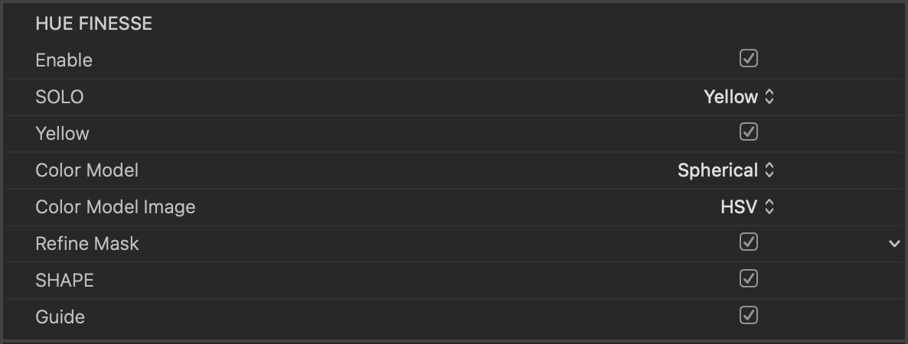Viewport: 908px width, 344px height.
Task: Select the Color Model parameter label
Action: [87, 170]
